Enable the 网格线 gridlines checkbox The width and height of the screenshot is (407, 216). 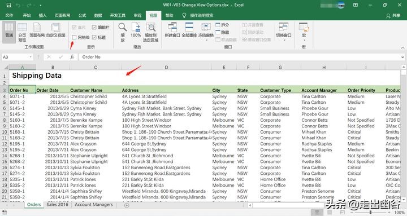(x=74, y=37)
